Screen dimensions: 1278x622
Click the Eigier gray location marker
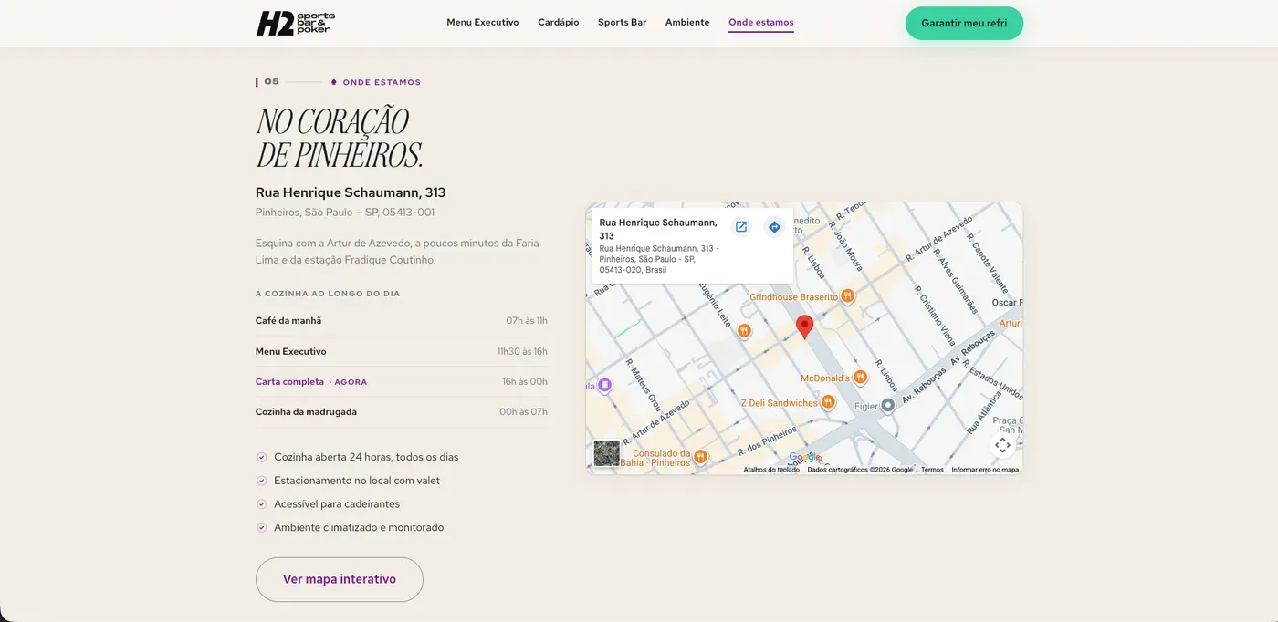887,405
